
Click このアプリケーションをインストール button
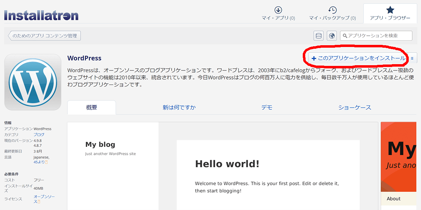click(x=358, y=59)
